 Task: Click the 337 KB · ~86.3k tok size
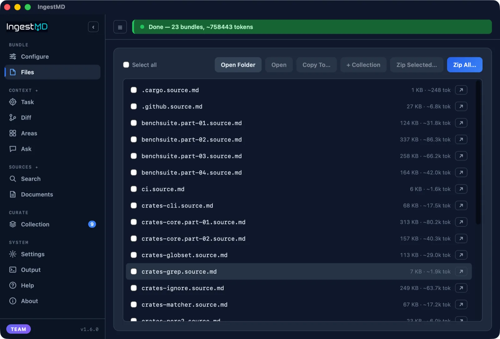pyautogui.click(x=425, y=139)
